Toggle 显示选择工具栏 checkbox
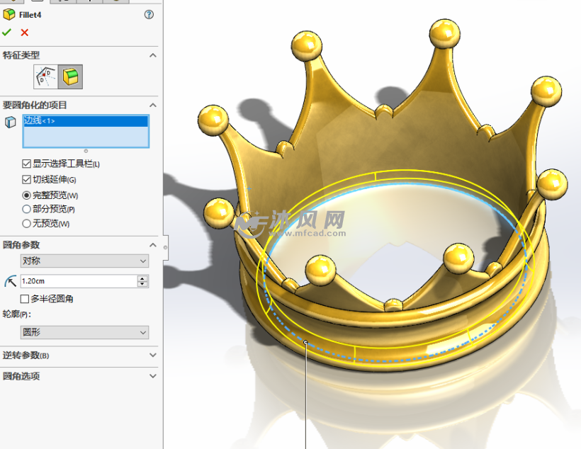 [x=26, y=164]
